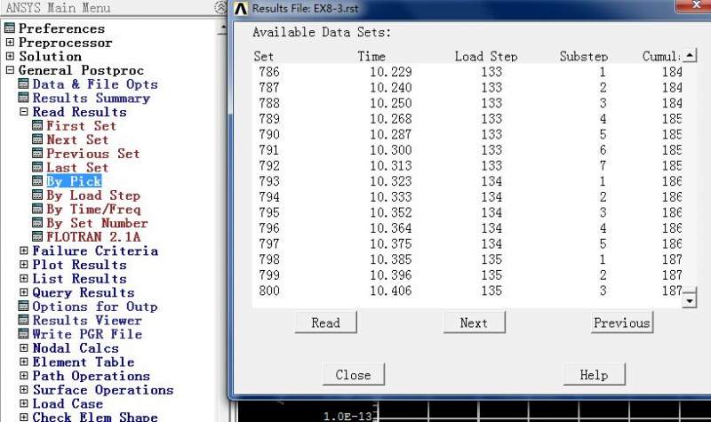Click the icon next to First Set

tap(37, 125)
